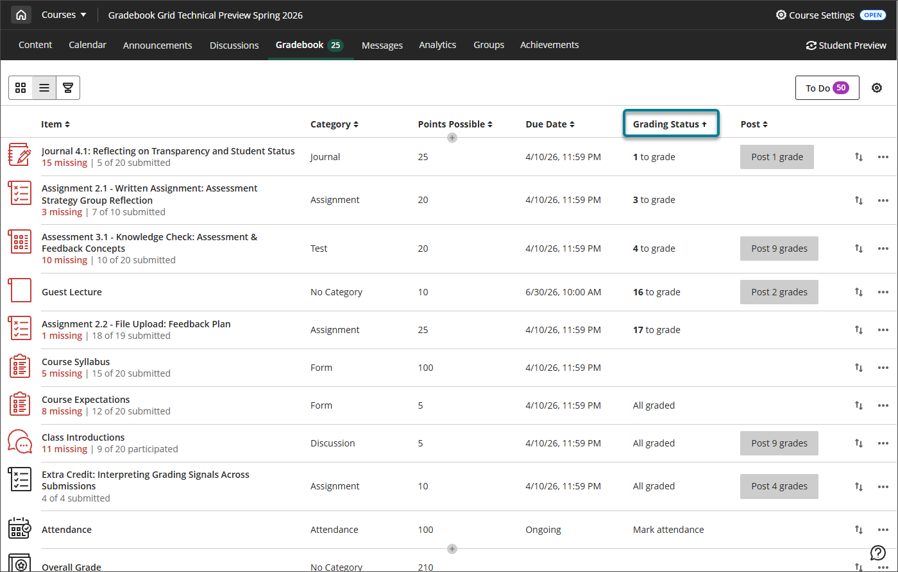Go to the Groups tab
Image resolution: width=898 pixels, height=572 pixels.
489,45
